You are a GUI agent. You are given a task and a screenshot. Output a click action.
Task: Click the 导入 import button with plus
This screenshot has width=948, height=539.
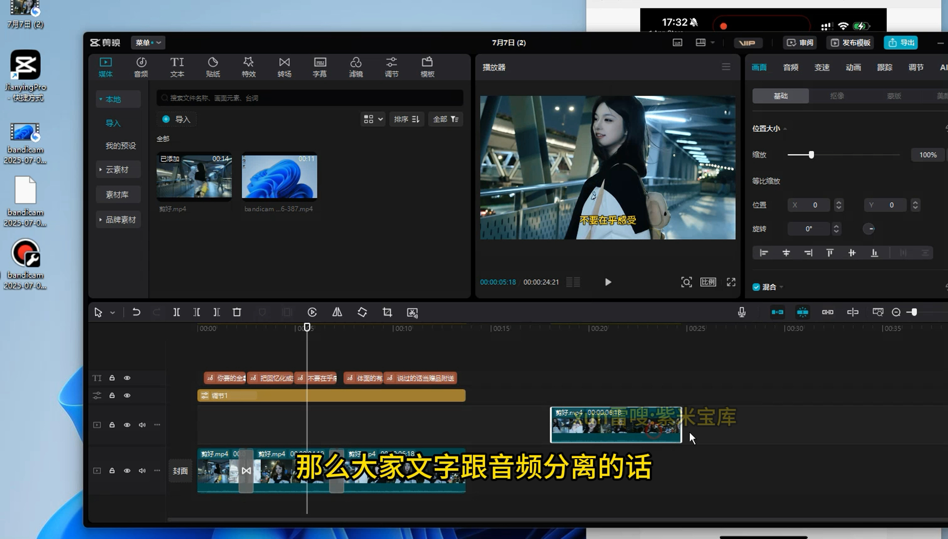click(176, 119)
